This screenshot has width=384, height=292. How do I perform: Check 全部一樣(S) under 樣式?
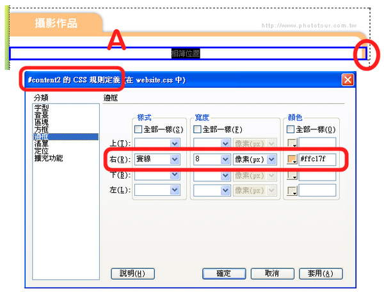pos(138,129)
